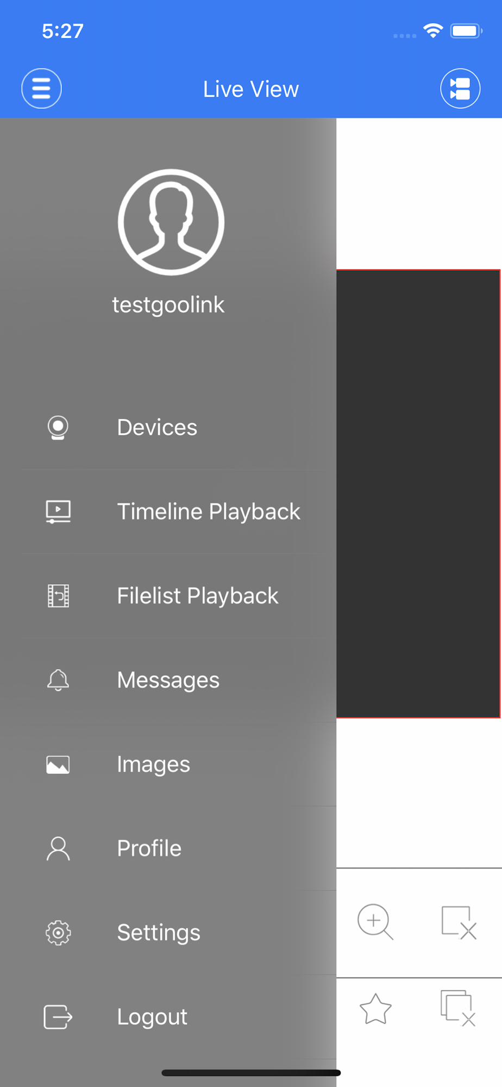Screen dimensions: 502x1087
Task: Open Profile page
Action: click(149, 849)
